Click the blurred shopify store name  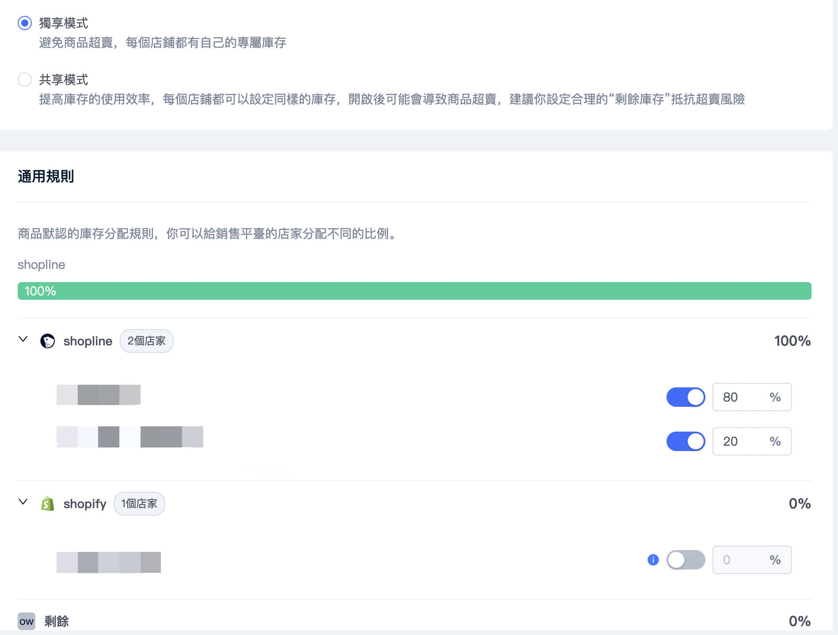tap(109, 562)
